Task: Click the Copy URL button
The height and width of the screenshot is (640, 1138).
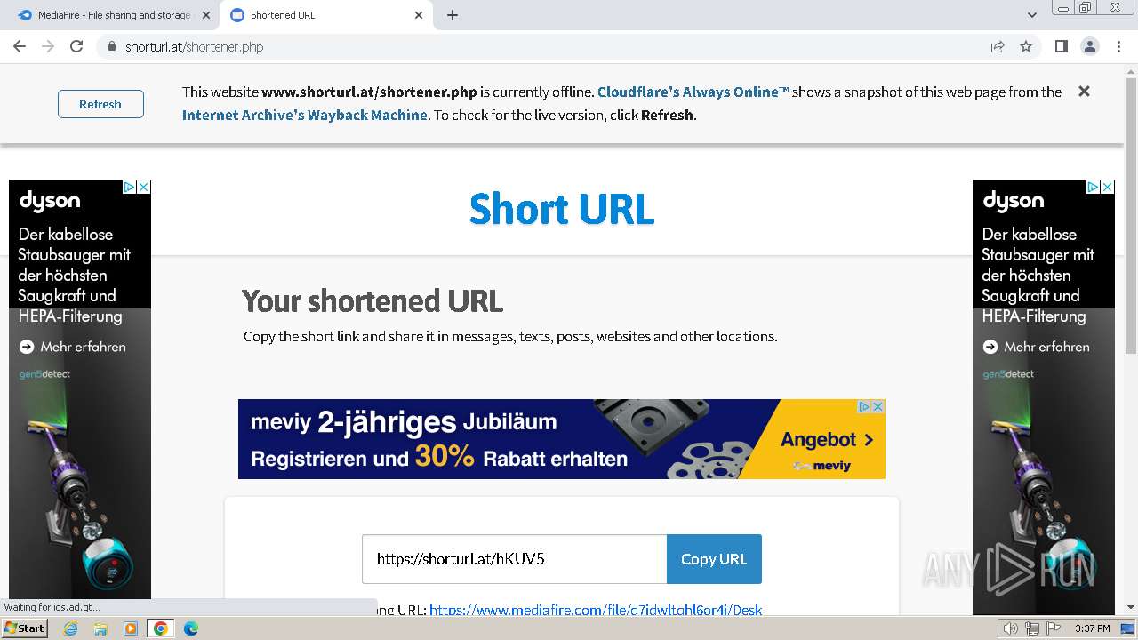Action: [714, 559]
